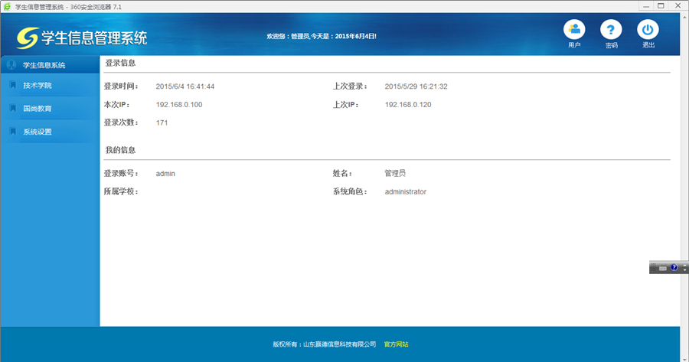Minimize the floating language bar
This screenshot has width=689, height=362.
685,264
